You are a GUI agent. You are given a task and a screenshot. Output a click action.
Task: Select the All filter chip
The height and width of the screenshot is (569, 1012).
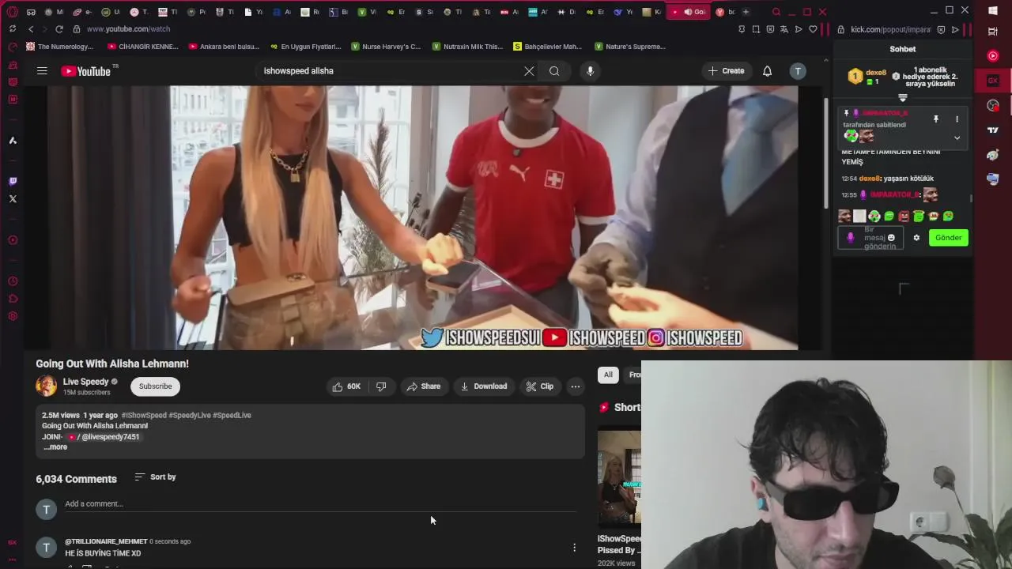point(608,375)
